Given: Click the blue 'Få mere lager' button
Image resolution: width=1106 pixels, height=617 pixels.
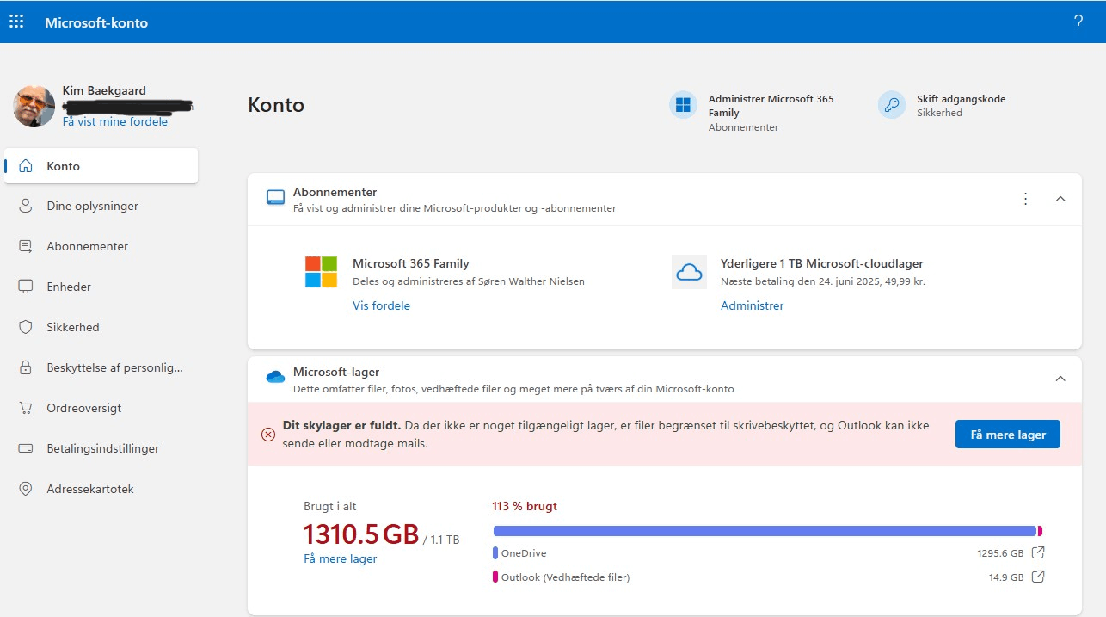Looking at the screenshot, I should coord(1008,435).
